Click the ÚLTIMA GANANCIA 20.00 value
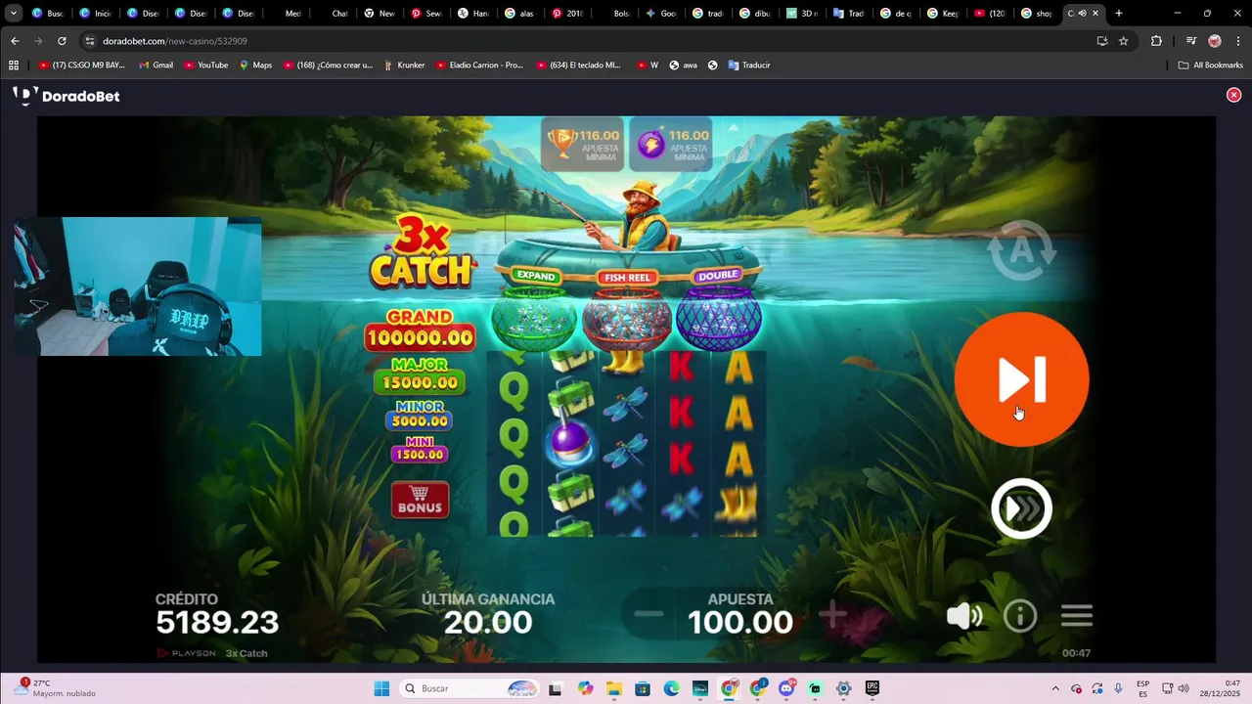The width and height of the screenshot is (1252, 704). 488,614
